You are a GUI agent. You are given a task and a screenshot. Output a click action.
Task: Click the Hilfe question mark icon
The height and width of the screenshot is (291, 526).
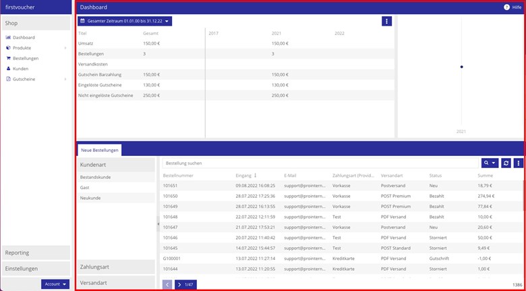(x=506, y=7)
